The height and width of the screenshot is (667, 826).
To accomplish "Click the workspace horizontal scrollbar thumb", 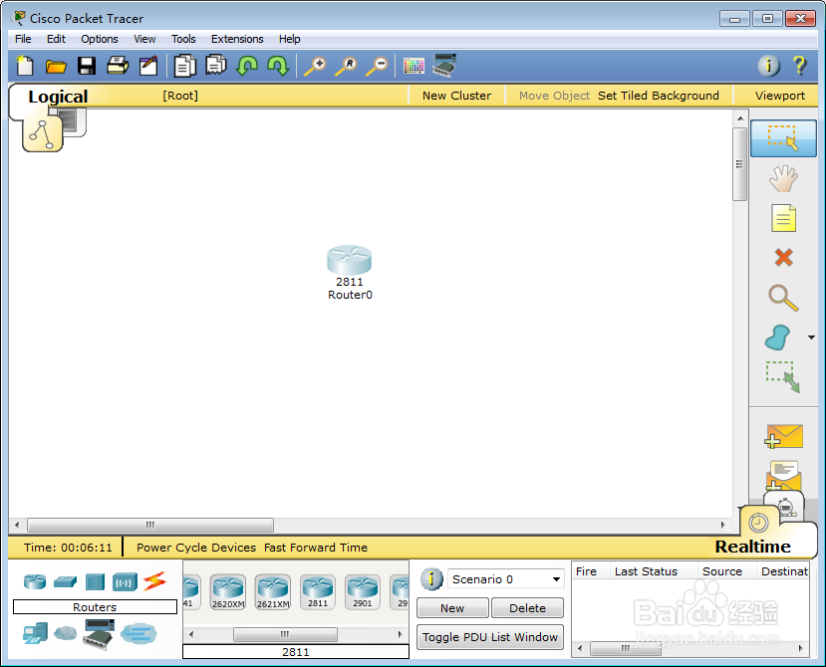I will [150, 525].
